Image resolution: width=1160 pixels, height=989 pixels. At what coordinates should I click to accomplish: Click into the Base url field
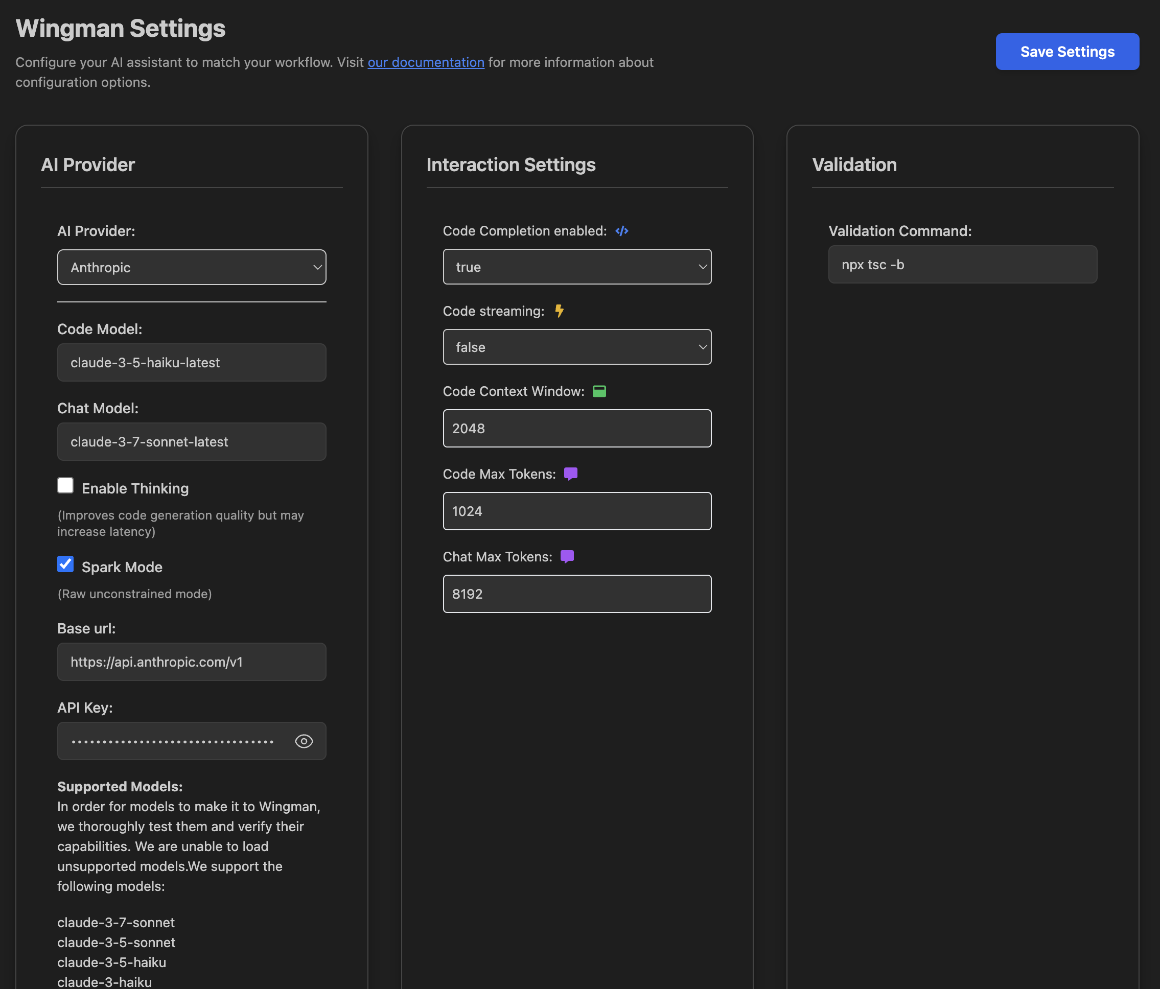192,662
